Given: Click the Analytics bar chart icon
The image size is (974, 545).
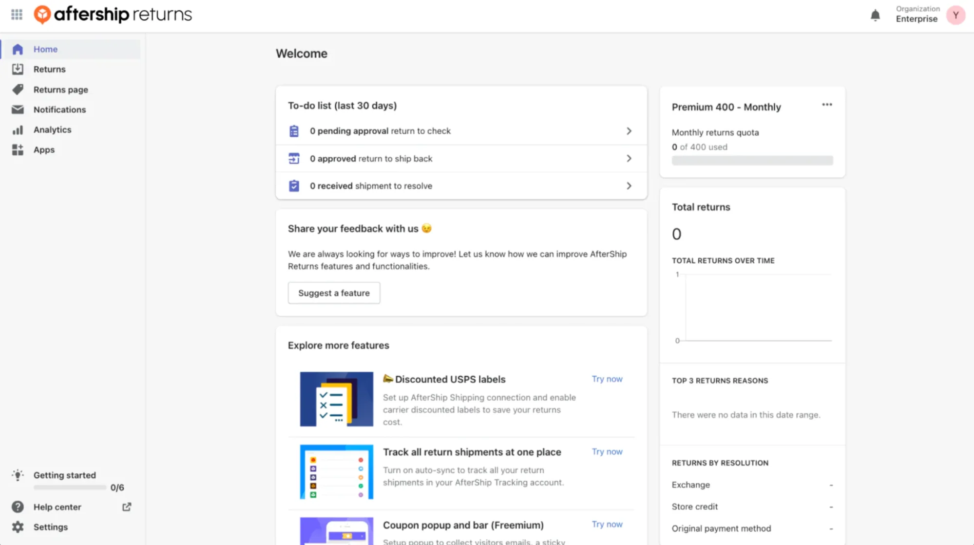Looking at the screenshot, I should 18,130.
